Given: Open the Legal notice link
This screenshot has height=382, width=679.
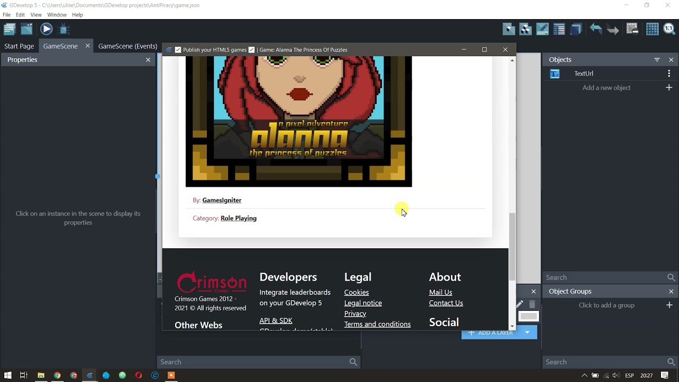Looking at the screenshot, I should tap(363, 303).
